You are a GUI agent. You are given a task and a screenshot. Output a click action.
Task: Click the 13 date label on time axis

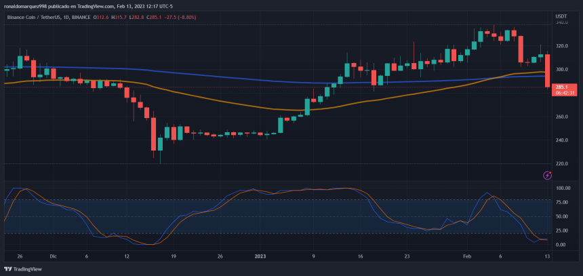point(548,256)
